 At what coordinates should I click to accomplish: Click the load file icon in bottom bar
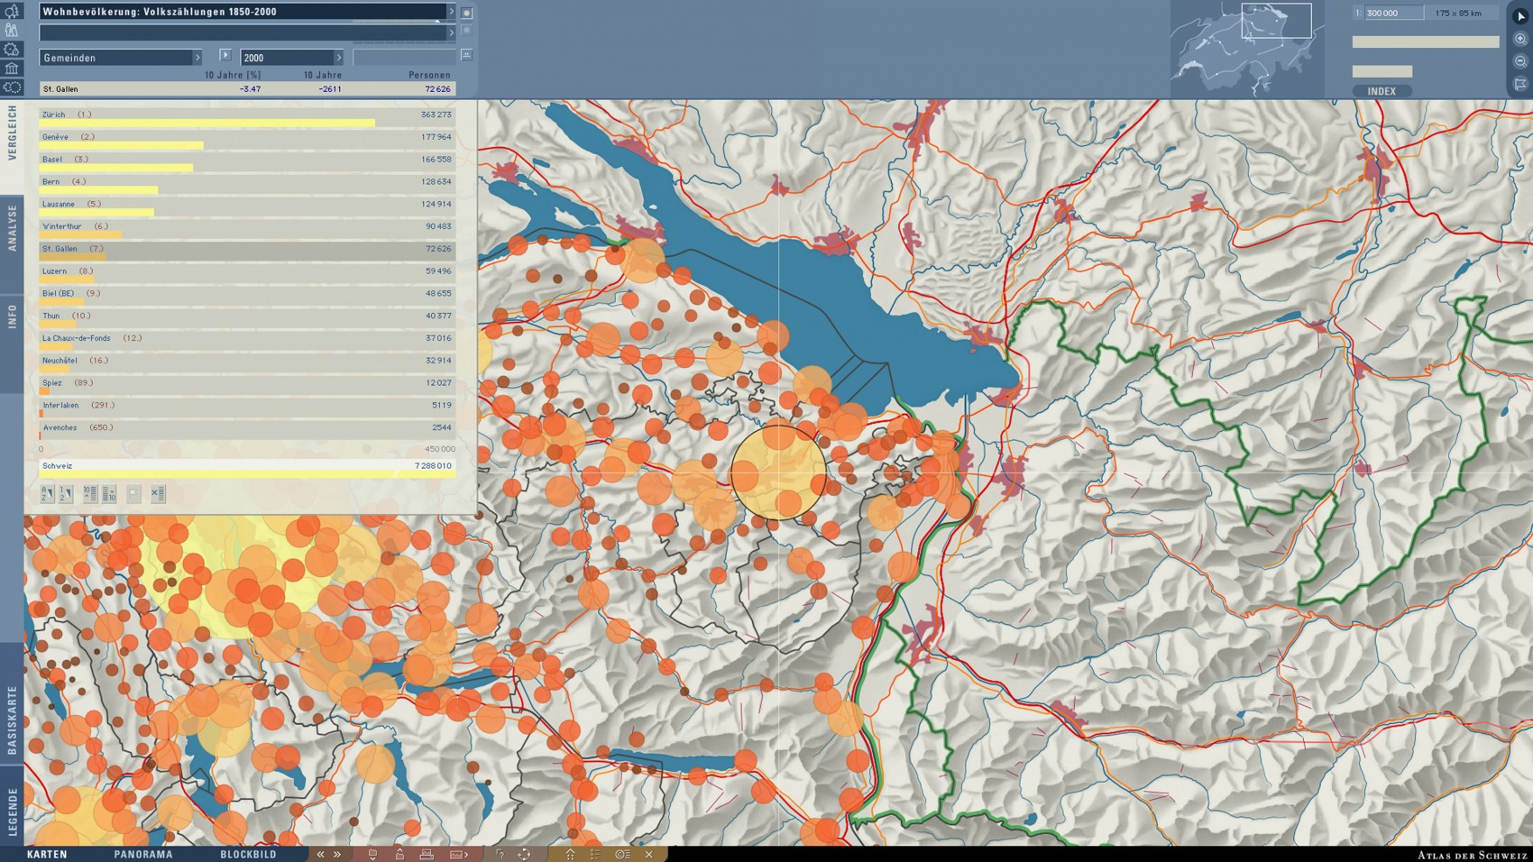pyautogui.click(x=372, y=854)
